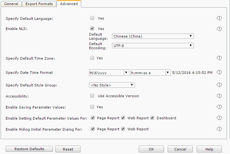Click info icon for Enable Saving Parameter Values
The width and height of the screenshot is (230, 154).
(219, 107)
